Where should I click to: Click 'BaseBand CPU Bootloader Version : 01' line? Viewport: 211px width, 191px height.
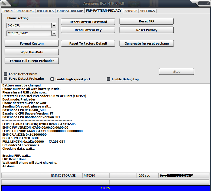[x=31, y=117]
